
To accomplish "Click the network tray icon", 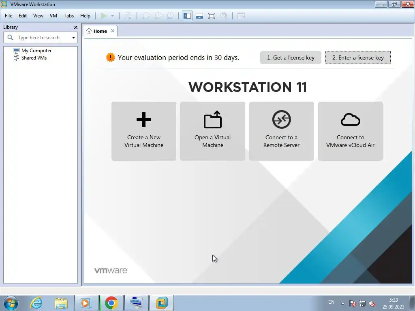I will tap(362, 303).
